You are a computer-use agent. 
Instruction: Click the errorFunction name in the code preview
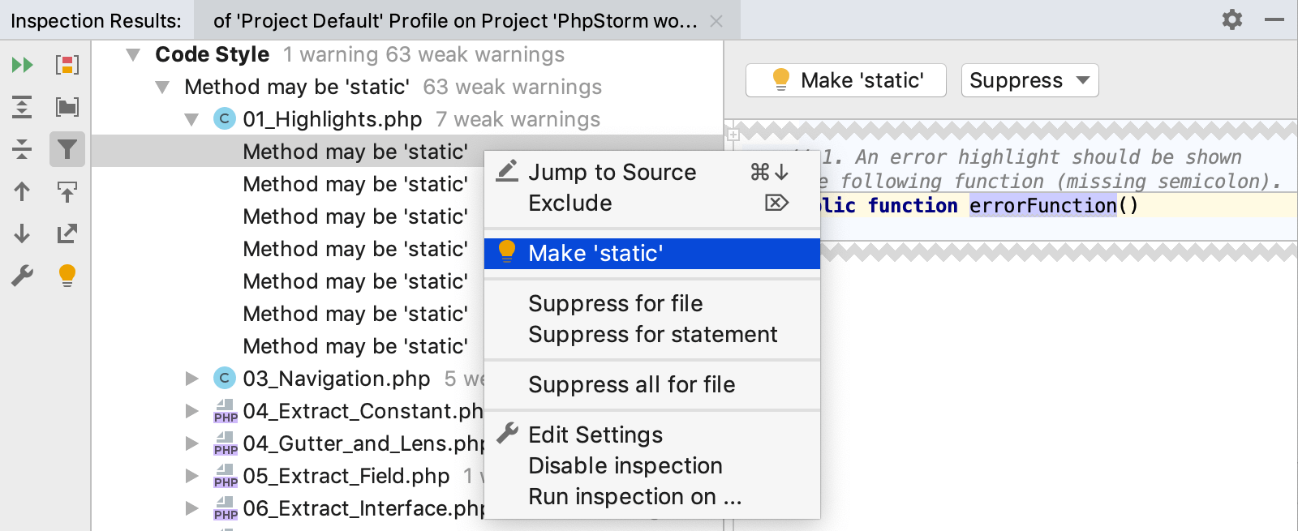(1043, 205)
